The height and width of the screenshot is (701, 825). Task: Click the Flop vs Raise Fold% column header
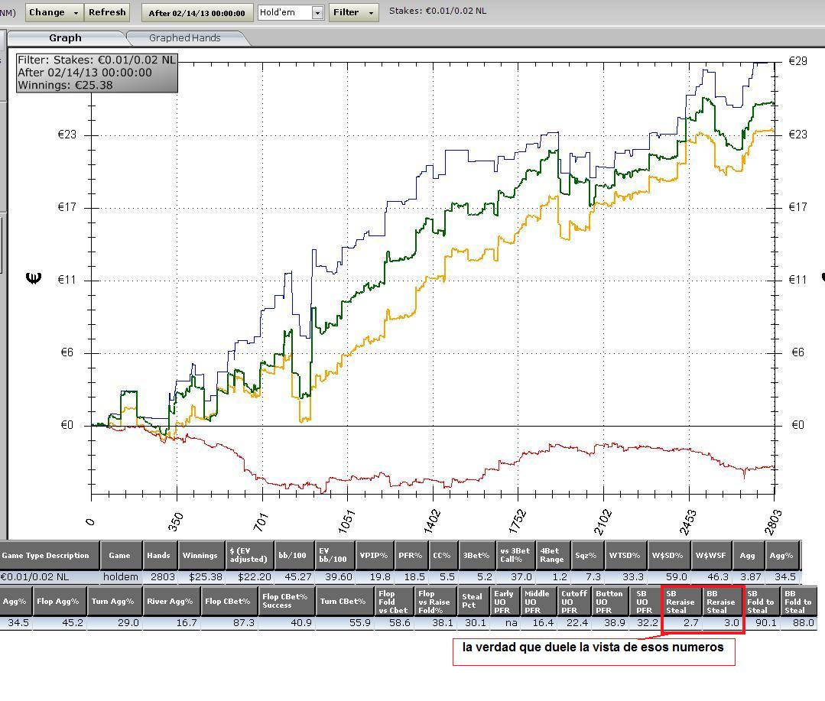point(435,602)
